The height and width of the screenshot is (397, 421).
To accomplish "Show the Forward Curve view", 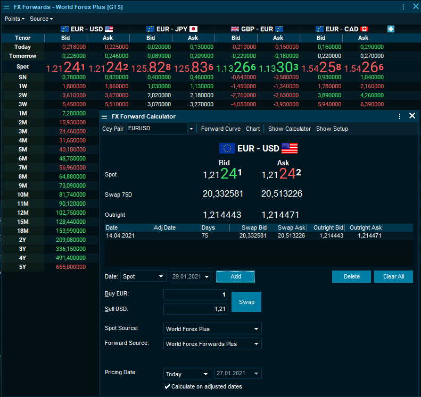I will point(220,129).
